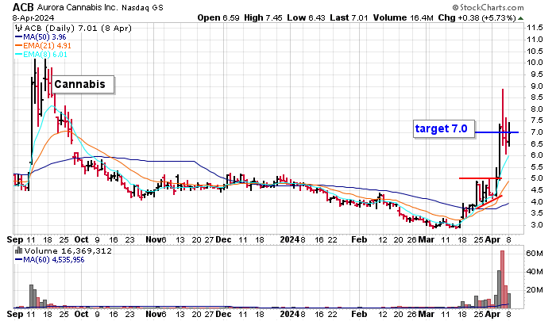Click the Mar label on the price chart axis
The image size is (556, 321).
[427, 239]
